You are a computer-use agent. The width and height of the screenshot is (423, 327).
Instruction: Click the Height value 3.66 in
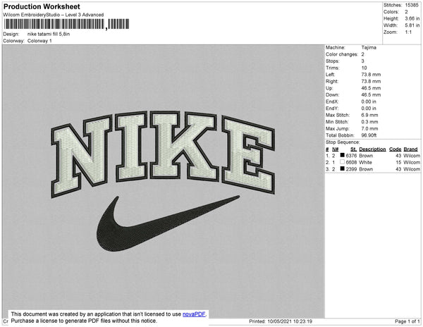click(412, 18)
